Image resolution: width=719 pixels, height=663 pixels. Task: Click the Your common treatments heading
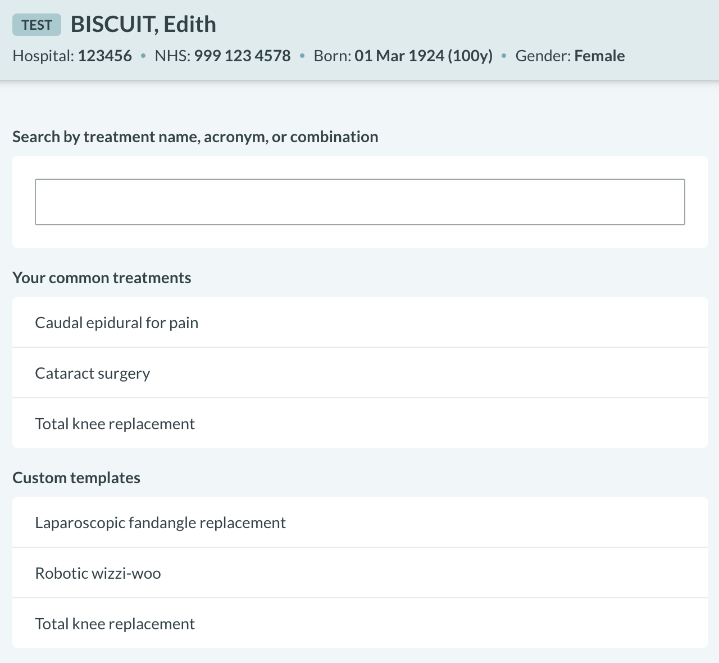[102, 278]
